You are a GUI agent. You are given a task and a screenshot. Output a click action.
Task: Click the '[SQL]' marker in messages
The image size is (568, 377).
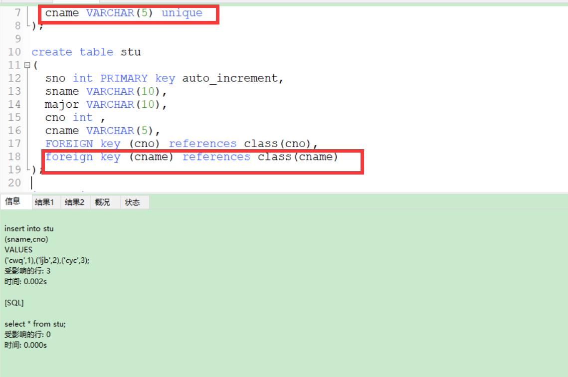pyautogui.click(x=14, y=303)
